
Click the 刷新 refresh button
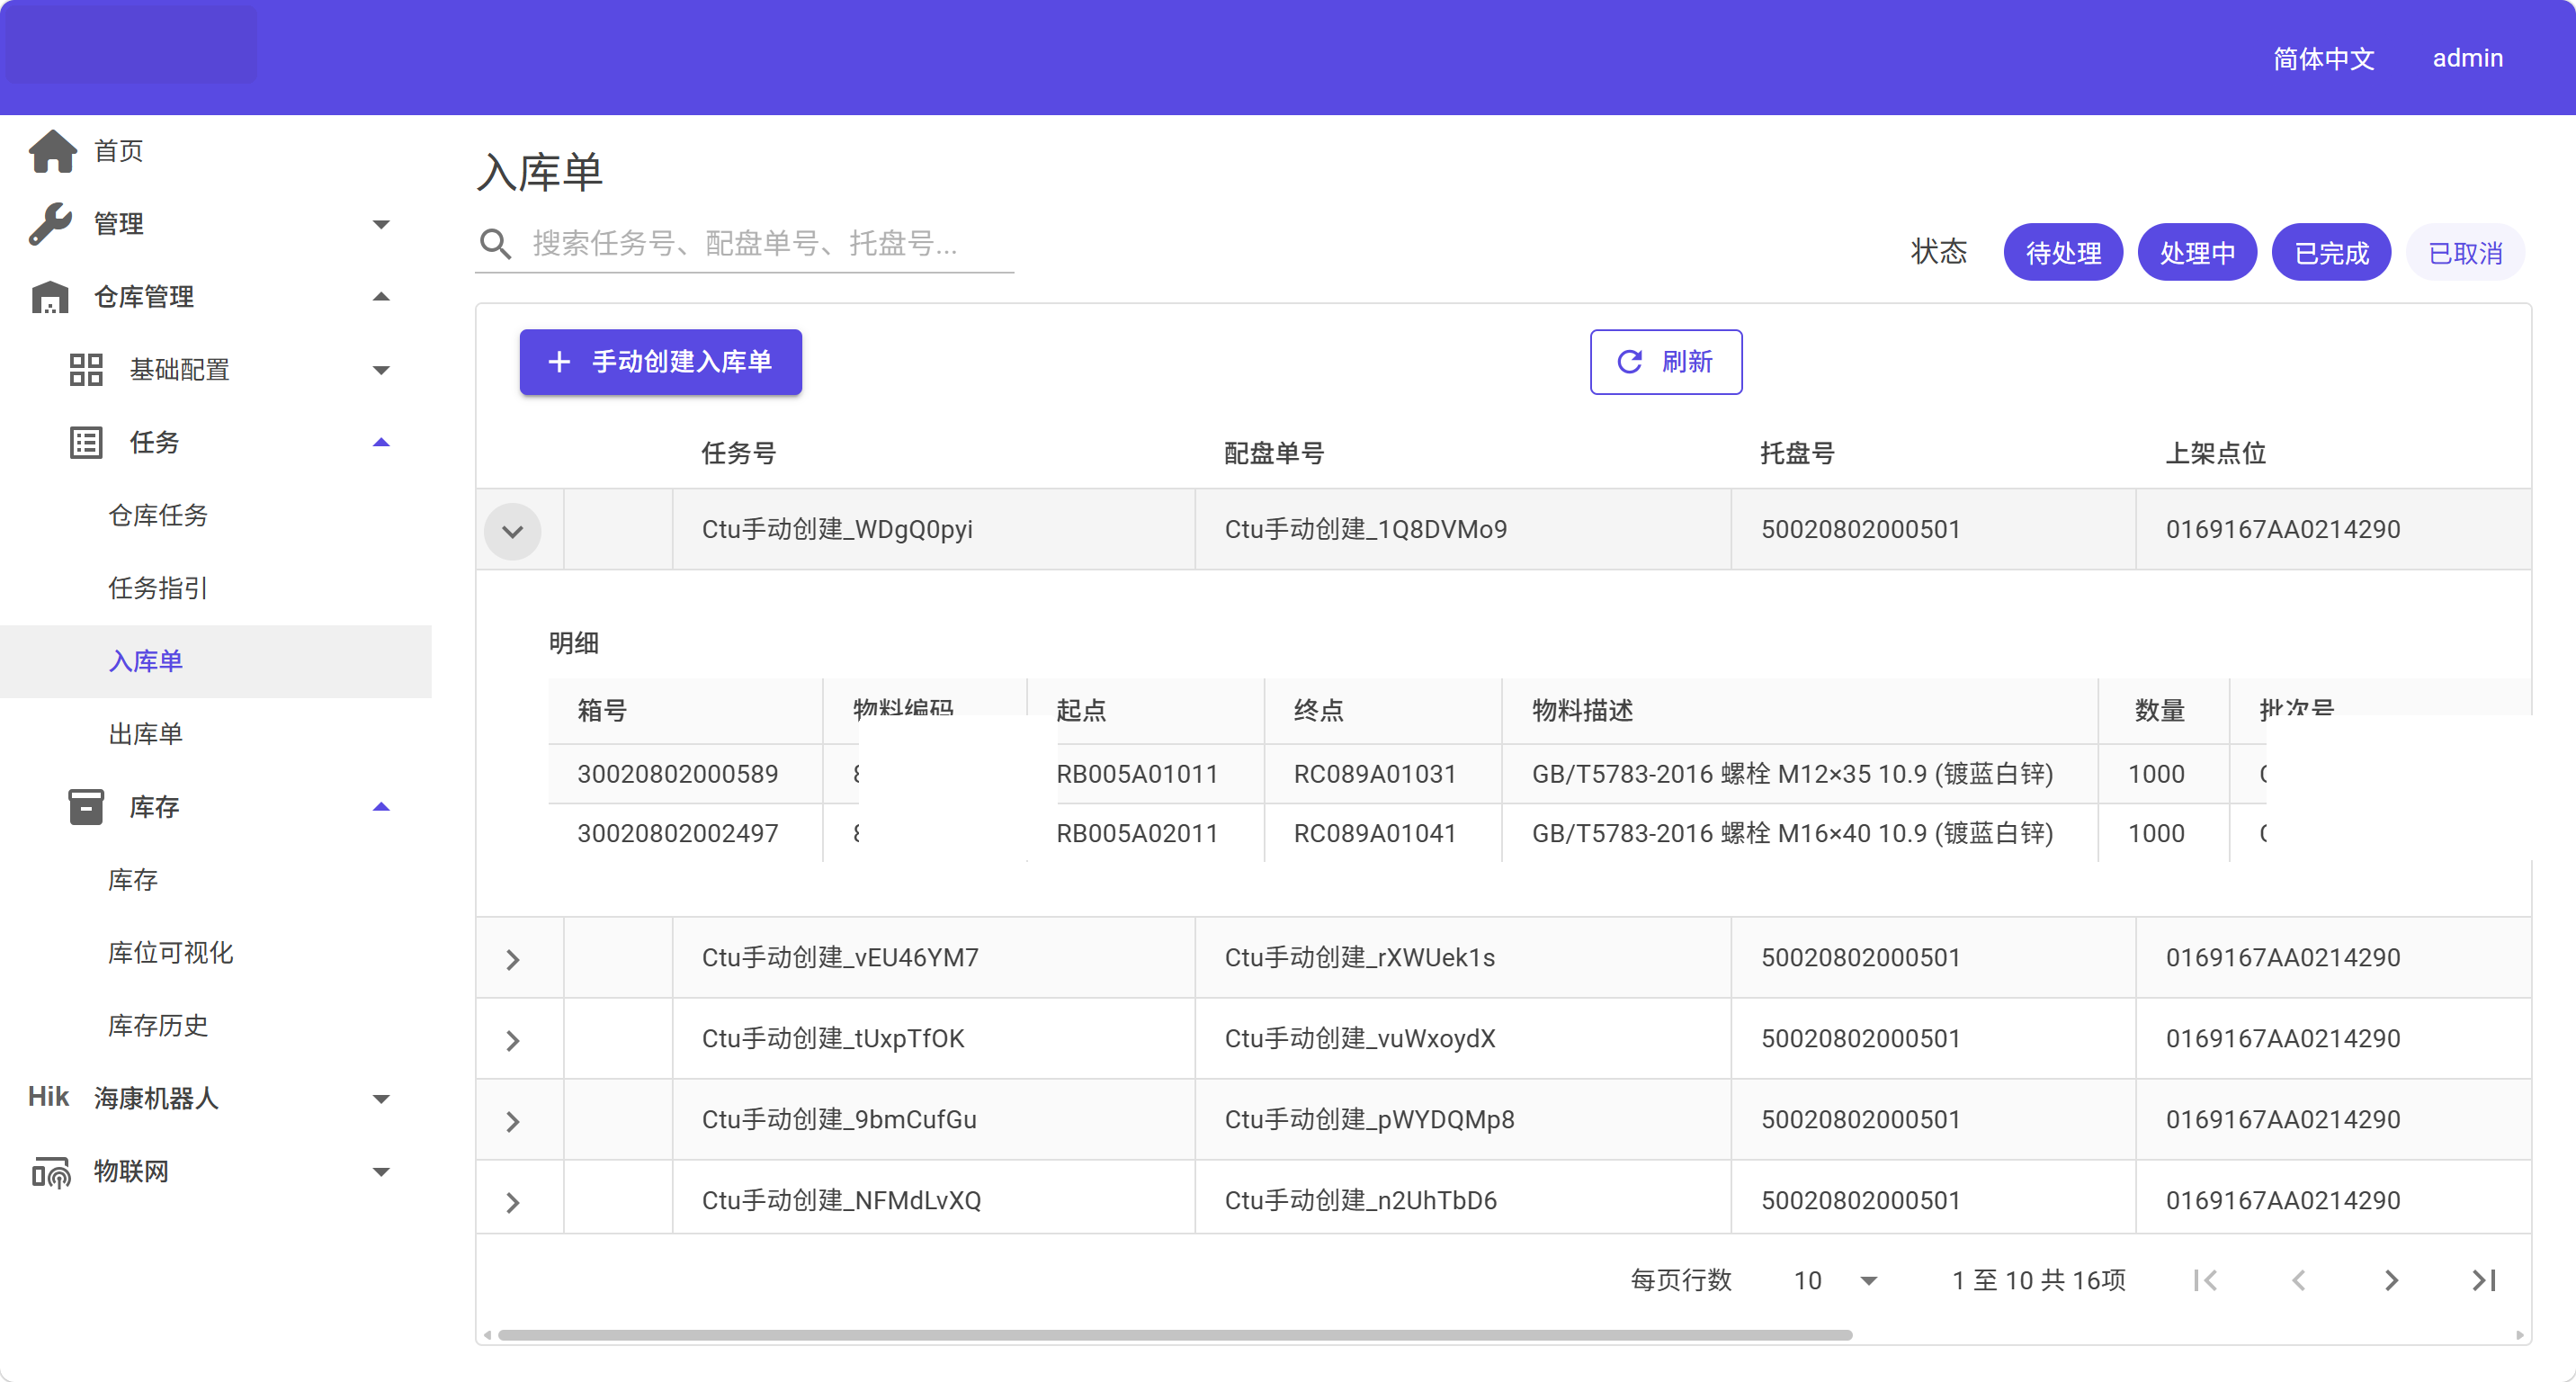1666,362
